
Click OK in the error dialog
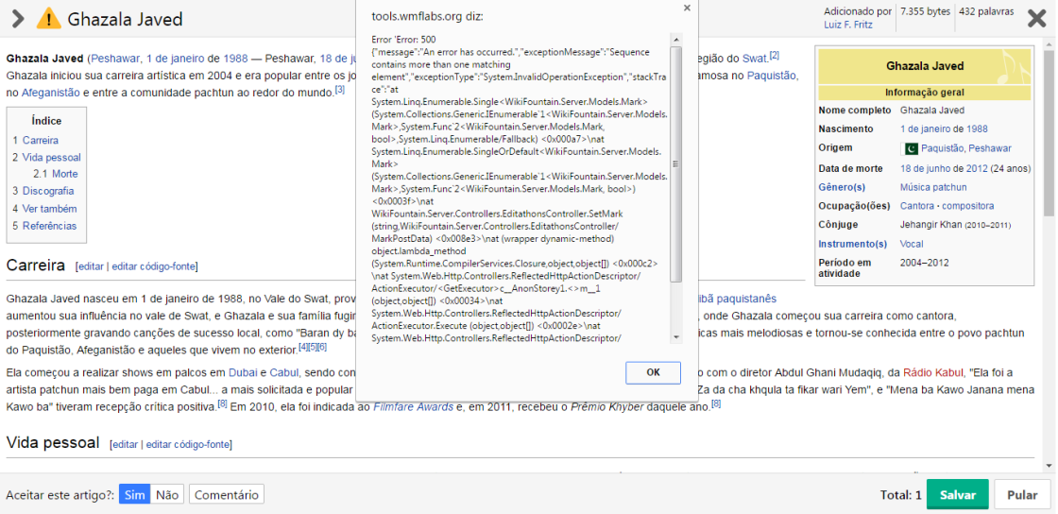click(653, 372)
